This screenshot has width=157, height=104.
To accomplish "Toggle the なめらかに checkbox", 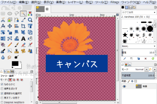I will (2, 84).
